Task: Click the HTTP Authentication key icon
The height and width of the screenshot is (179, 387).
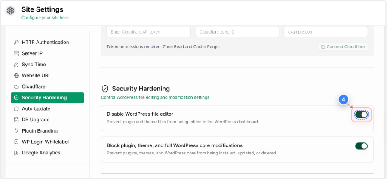Action: (x=16, y=43)
